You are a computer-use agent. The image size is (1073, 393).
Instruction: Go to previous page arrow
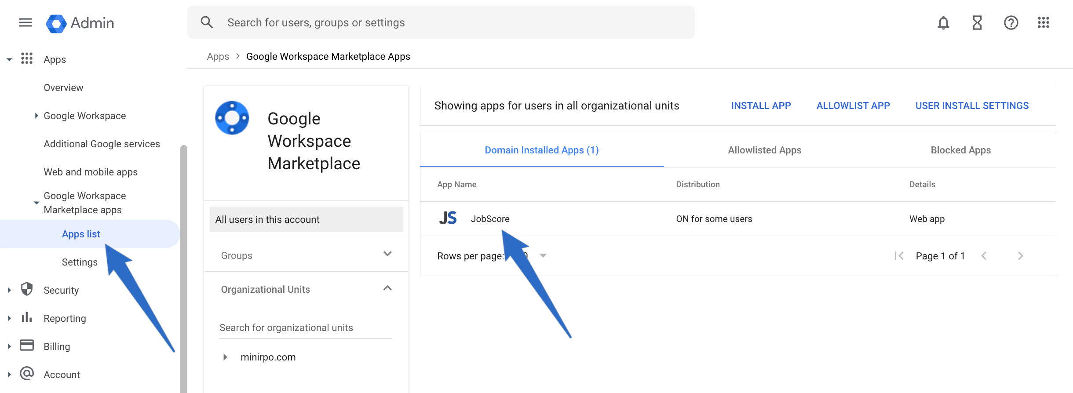(x=984, y=256)
